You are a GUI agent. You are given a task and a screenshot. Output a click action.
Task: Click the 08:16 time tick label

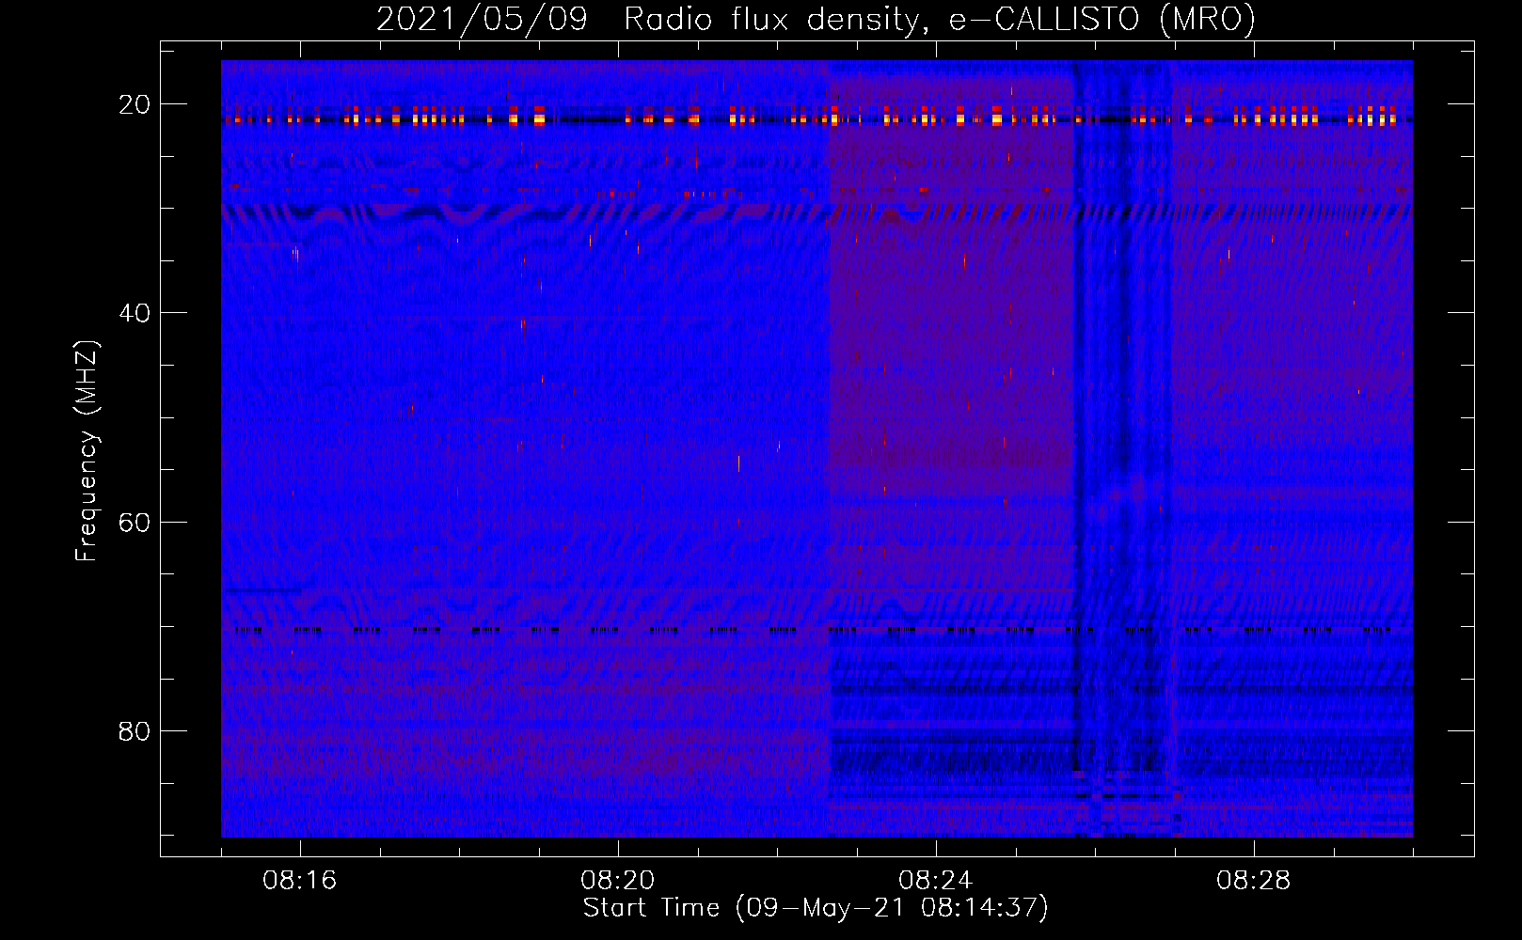300,881
